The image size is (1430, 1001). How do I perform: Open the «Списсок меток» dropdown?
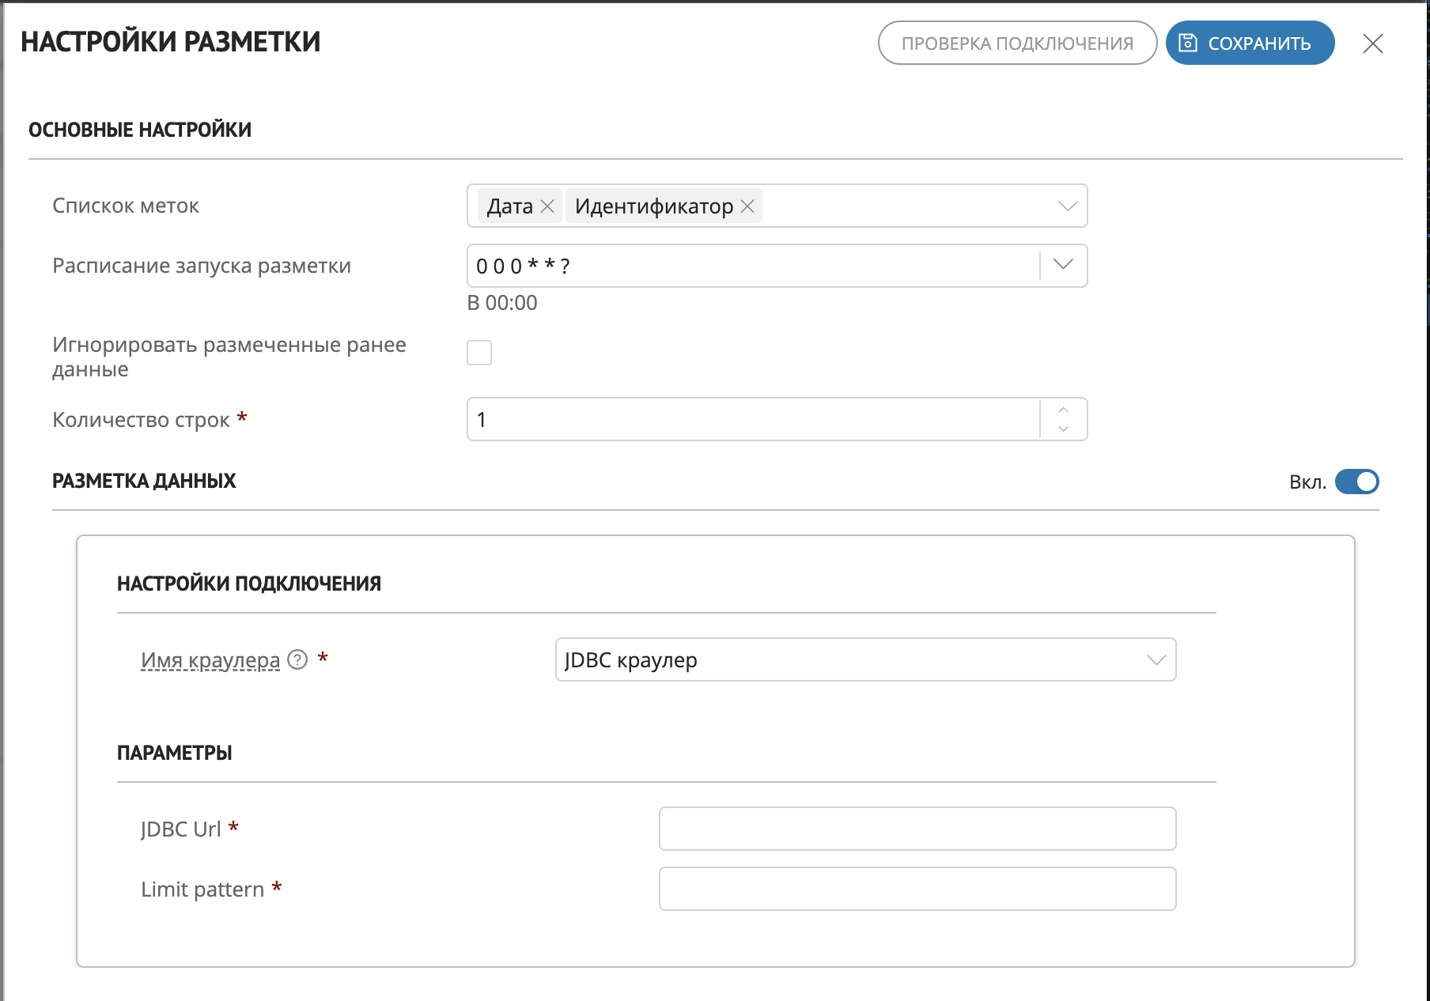click(1068, 206)
